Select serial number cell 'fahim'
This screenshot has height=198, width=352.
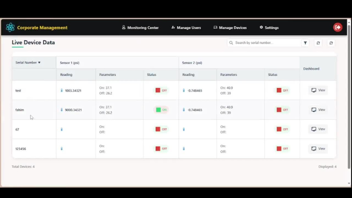[34, 110]
